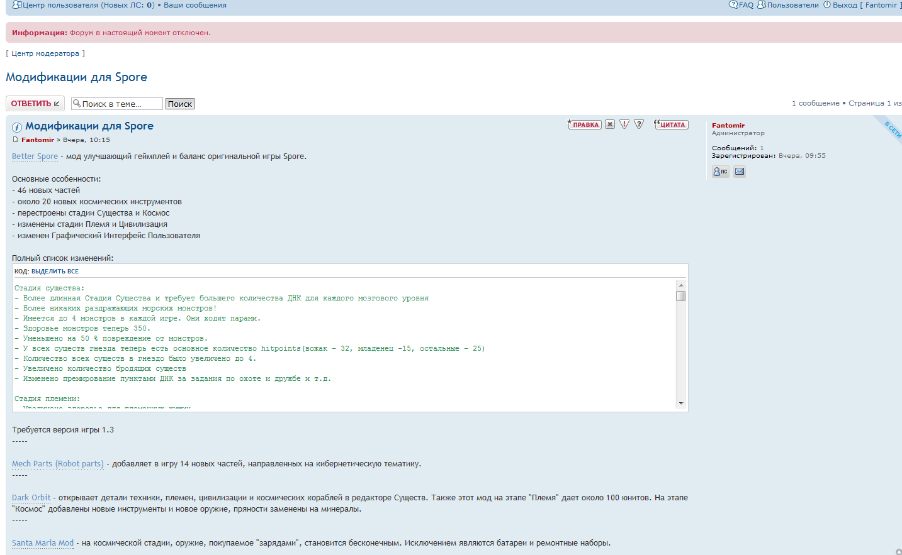The width and height of the screenshot is (902, 555).
Task: Click the Поиск search button
Action: [180, 104]
